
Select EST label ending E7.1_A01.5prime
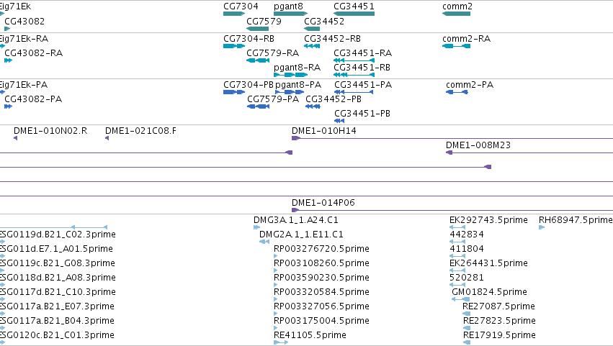pyautogui.click(x=56, y=249)
